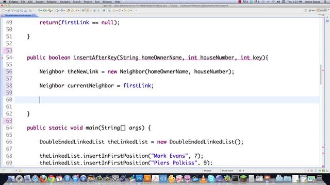Collapse the insertAfterKey method at line 54
The height and width of the screenshot is (185, 330).
point(13,58)
